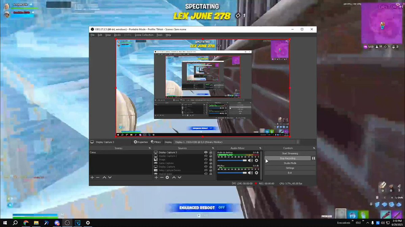405x227 pixels.
Task: Remove the selected scene with the minus icon
Action: pyautogui.click(x=98, y=177)
